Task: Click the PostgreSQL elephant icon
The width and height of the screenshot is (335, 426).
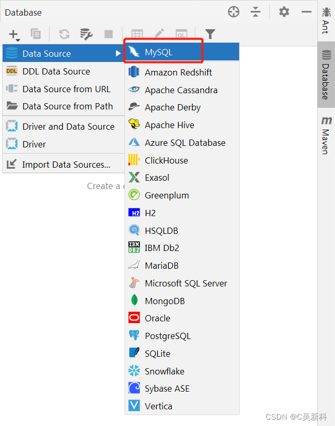Action: pos(134,335)
